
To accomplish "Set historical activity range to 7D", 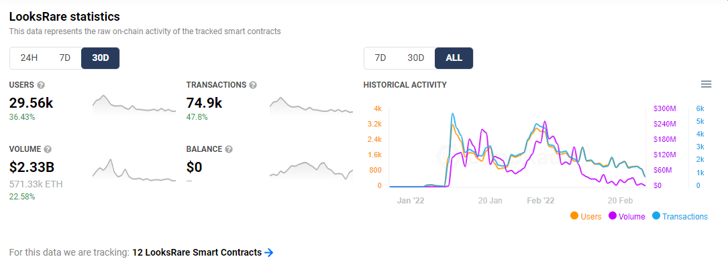I will tap(380, 58).
